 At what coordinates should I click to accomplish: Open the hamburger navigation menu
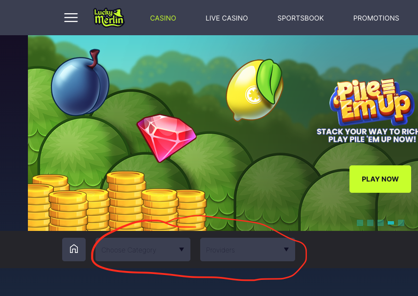tap(71, 18)
